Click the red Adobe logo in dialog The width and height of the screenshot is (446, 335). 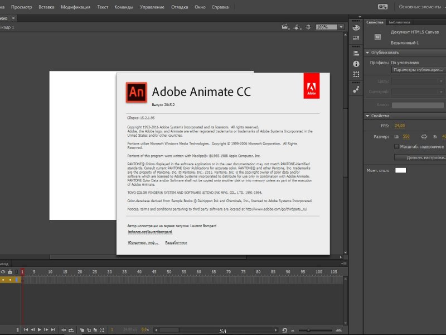[312, 86]
